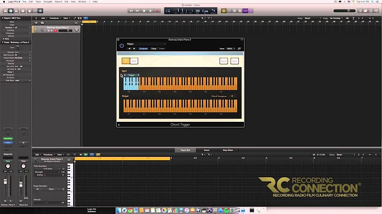Open Finder from the Dock
This screenshot has height=214, width=382.
[x=119, y=210]
